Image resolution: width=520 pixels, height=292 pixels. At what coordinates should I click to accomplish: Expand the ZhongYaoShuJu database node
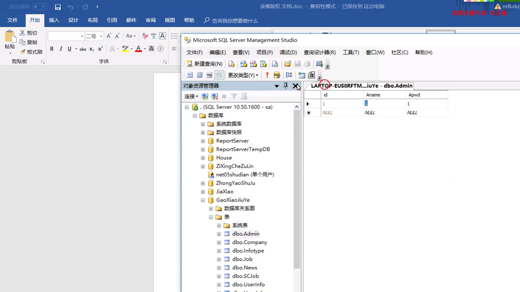(x=203, y=183)
